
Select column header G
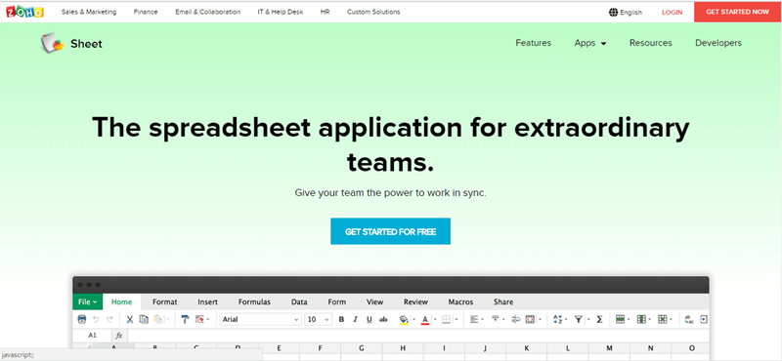coord(361,348)
